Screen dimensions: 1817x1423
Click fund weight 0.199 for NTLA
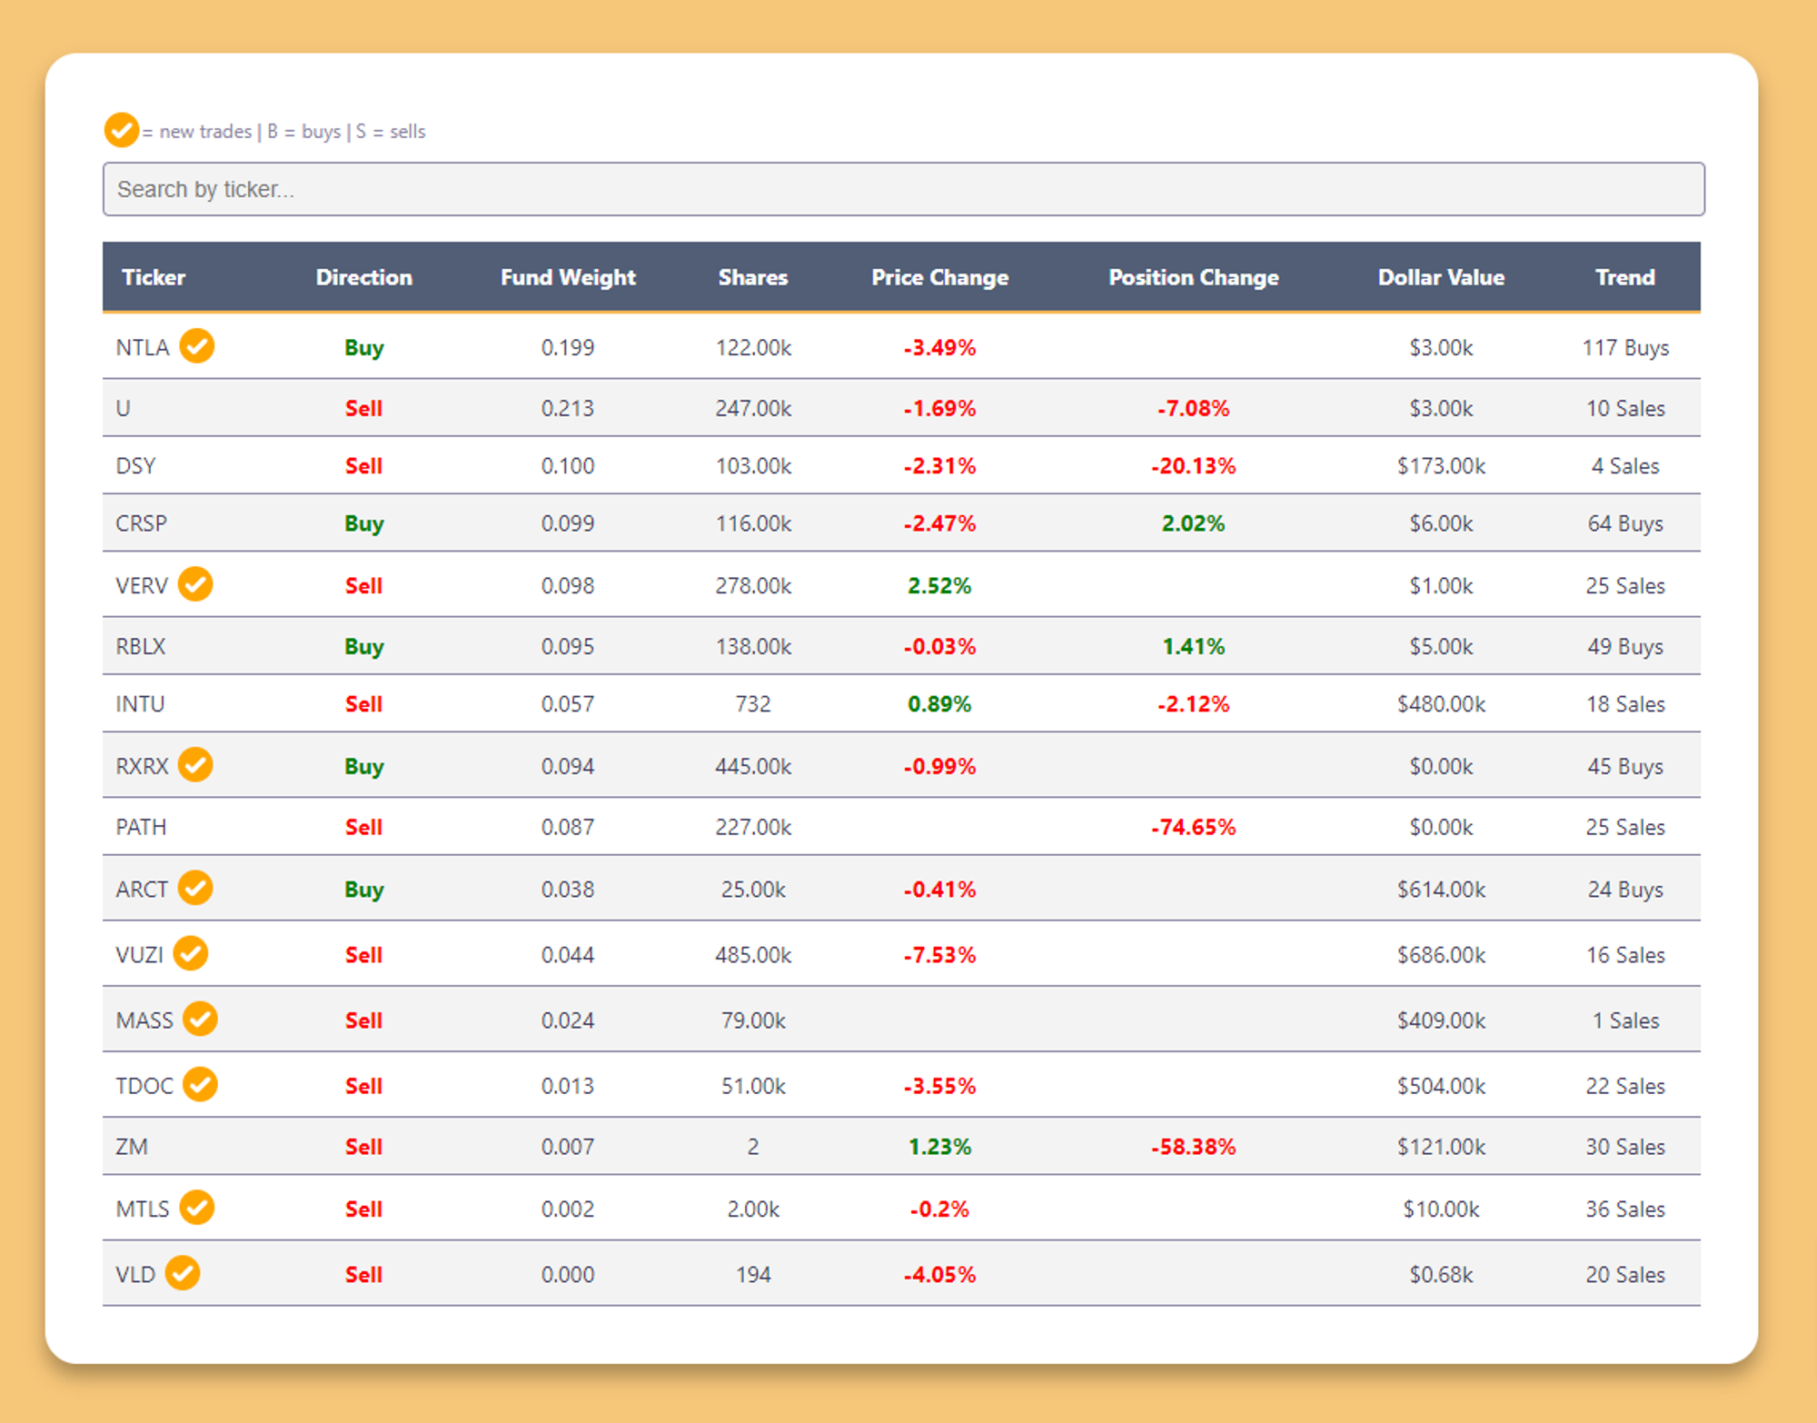[x=568, y=348]
